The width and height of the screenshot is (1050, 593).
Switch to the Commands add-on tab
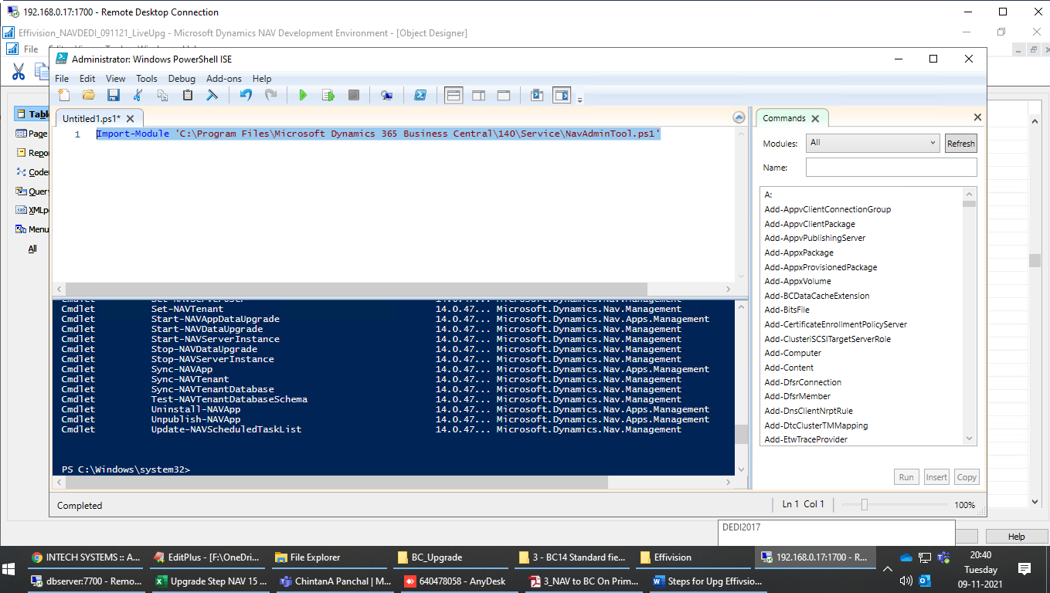point(784,118)
